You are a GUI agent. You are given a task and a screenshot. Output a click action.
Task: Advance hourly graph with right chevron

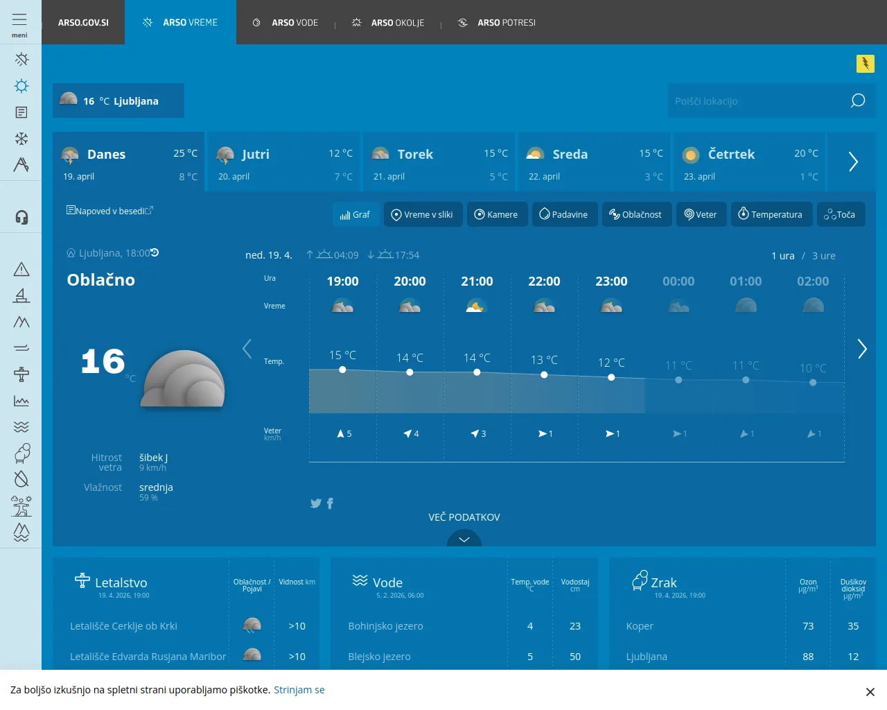coord(862,349)
